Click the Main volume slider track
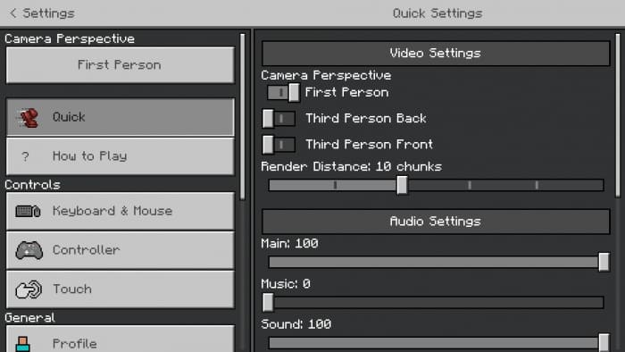The width and height of the screenshot is (625, 352). pyautogui.click(x=436, y=262)
